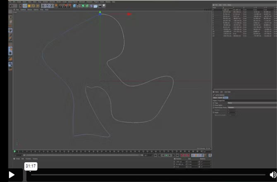Select the Move tool in top toolbar
The height and width of the screenshot is (182, 277).
pyautogui.click(x=25, y=6)
